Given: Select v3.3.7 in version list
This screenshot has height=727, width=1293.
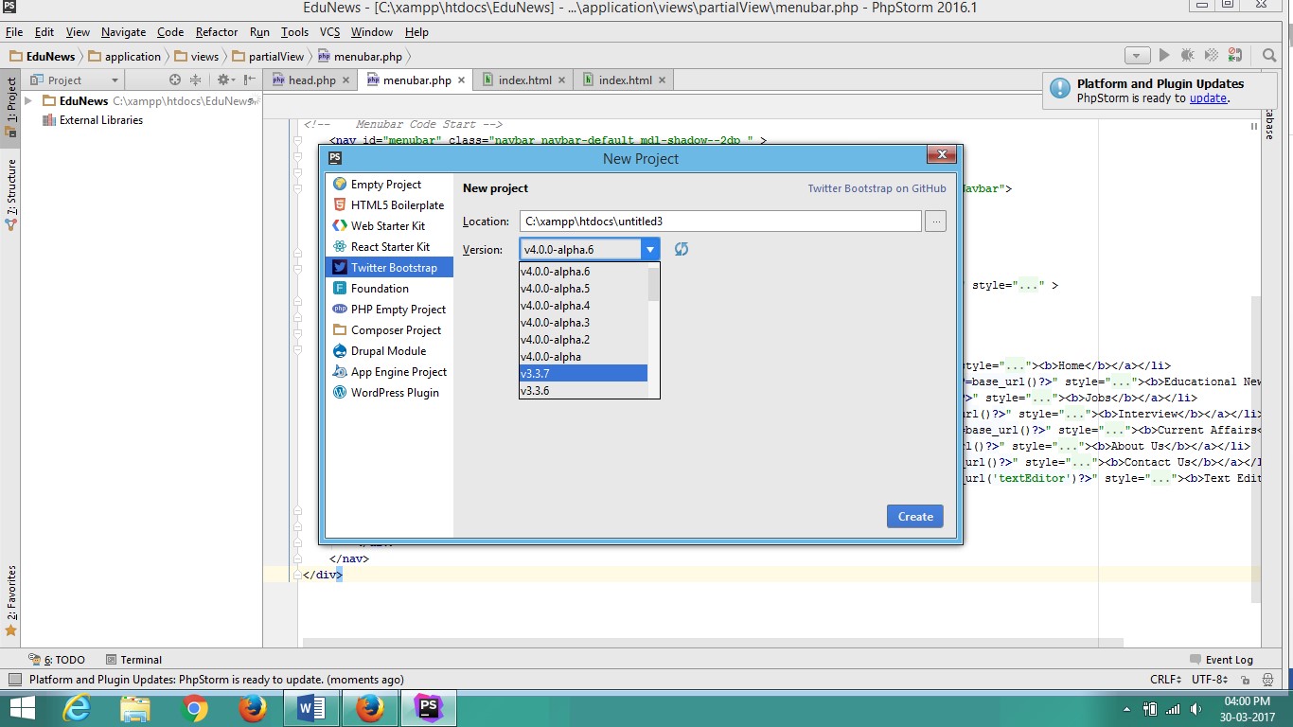Looking at the screenshot, I should pos(583,374).
